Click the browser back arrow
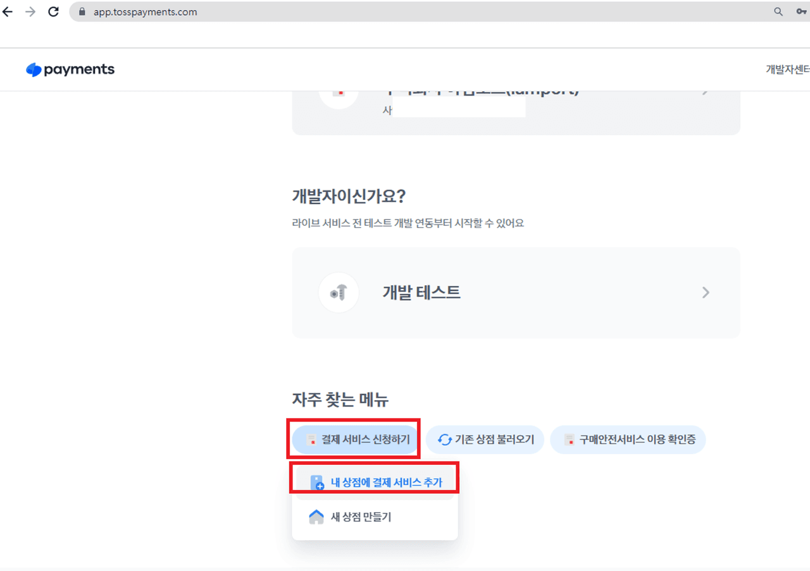This screenshot has height=571, width=810. pos(8,12)
